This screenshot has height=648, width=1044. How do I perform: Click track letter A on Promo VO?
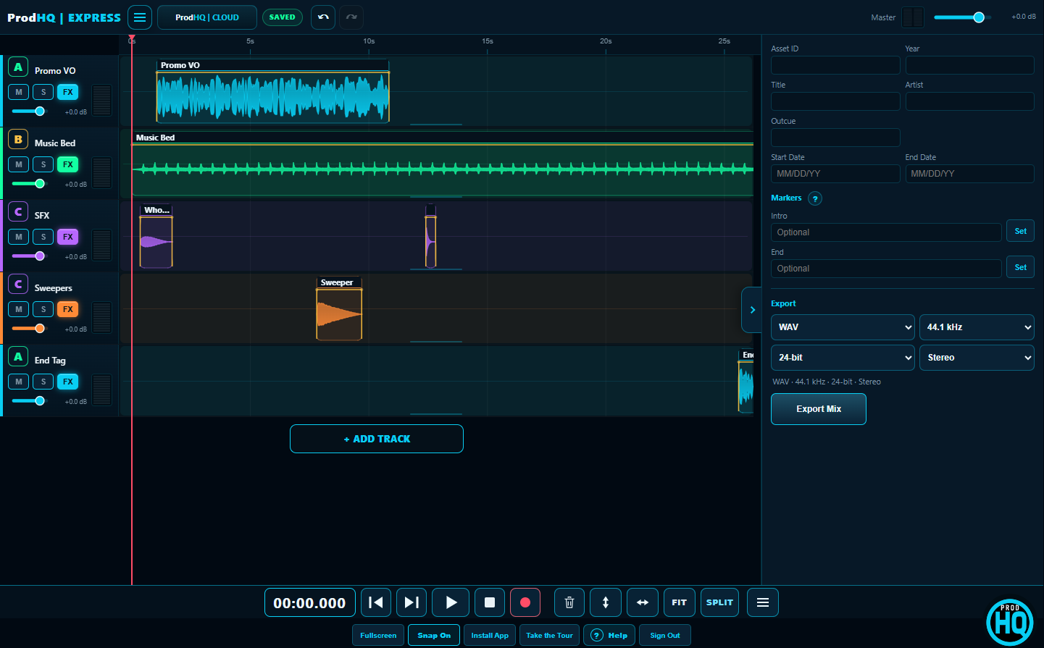(18, 67)
